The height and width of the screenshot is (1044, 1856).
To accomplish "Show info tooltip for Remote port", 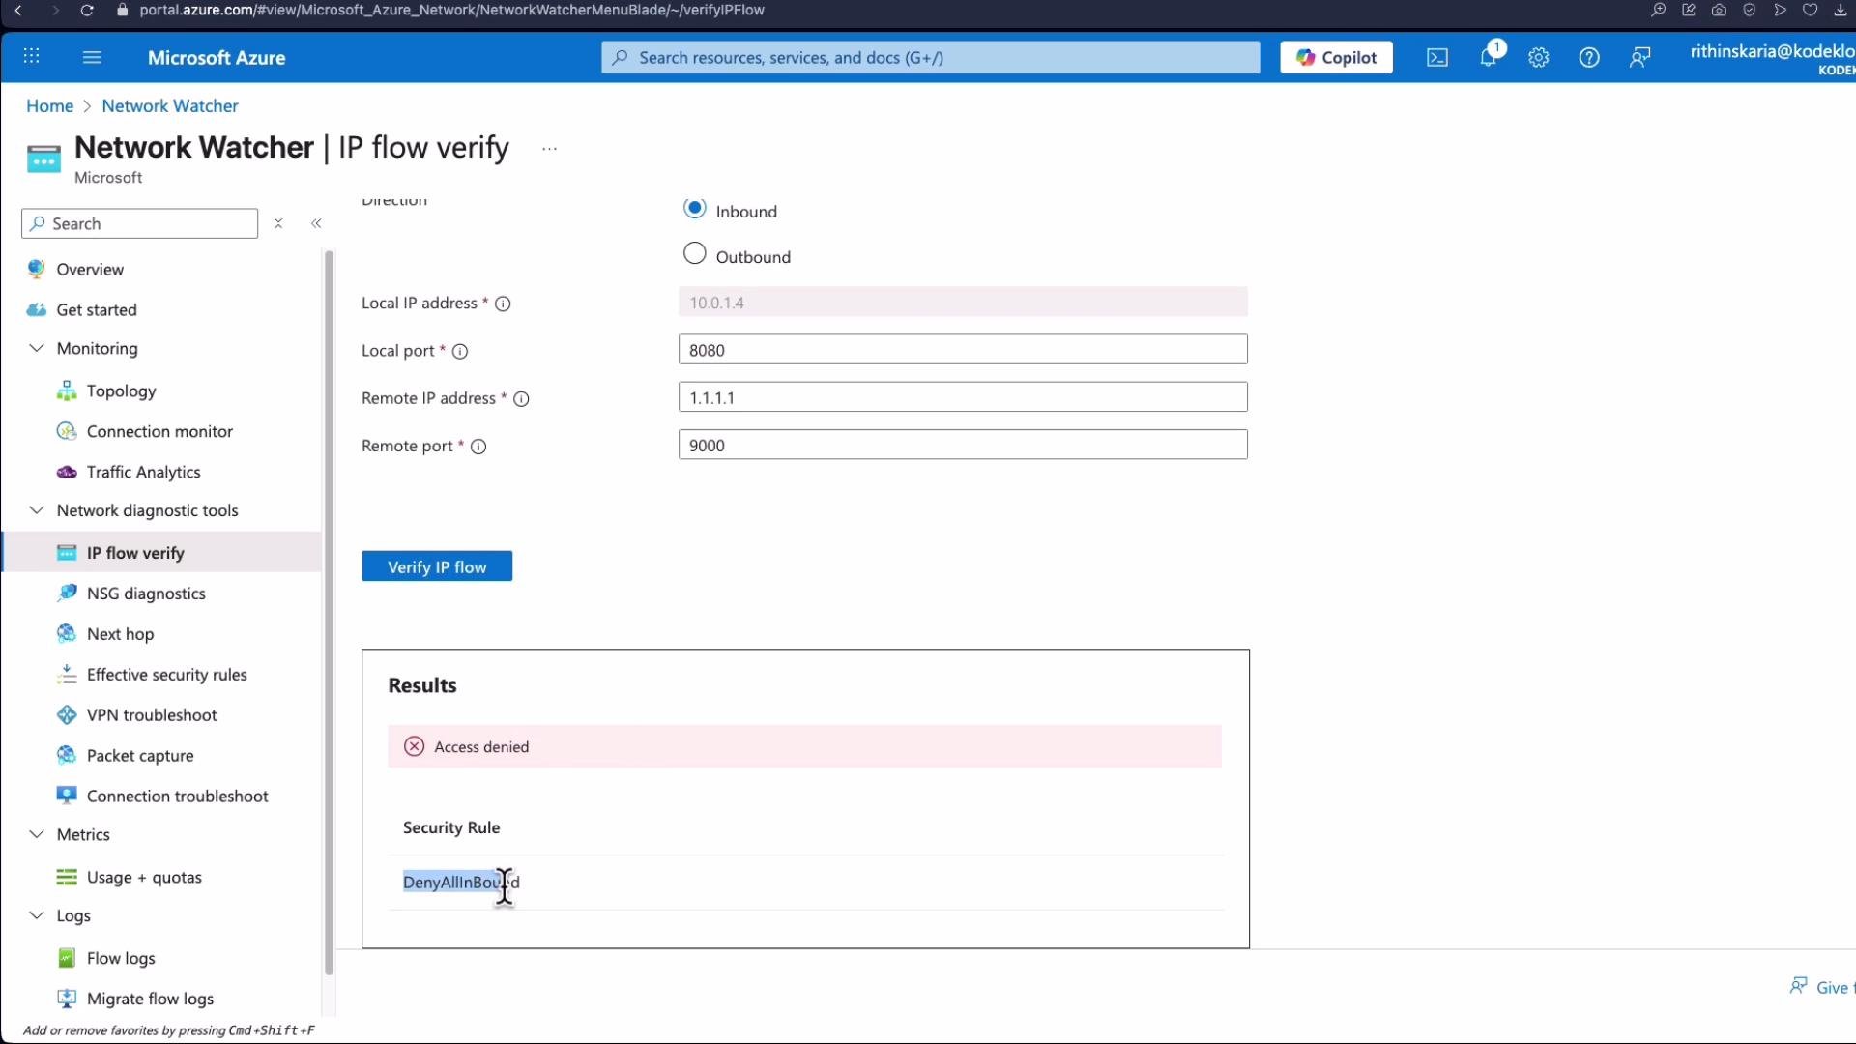I will click(x=478, y=446).
